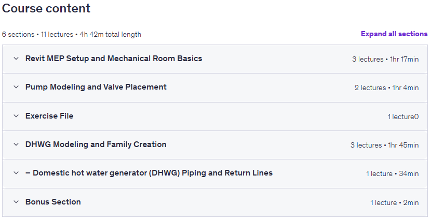Click the chevron beside Exercise File

tap(16, 115)
